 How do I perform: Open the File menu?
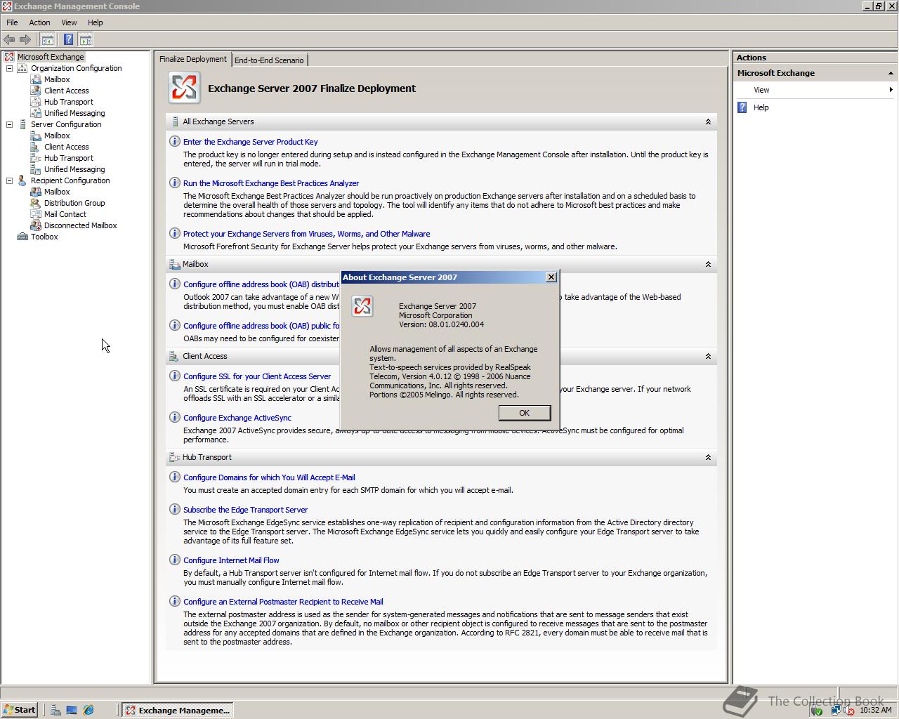12,22
